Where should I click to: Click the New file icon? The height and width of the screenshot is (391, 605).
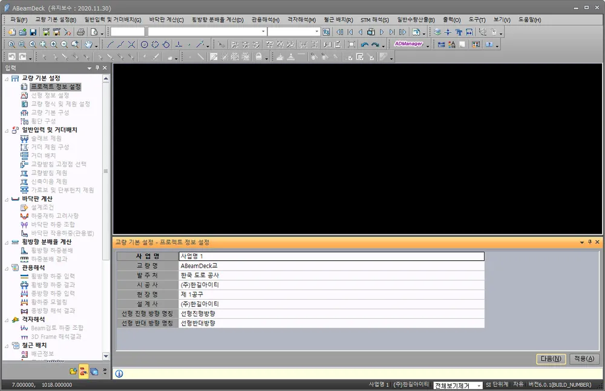(x=12, y=32)
